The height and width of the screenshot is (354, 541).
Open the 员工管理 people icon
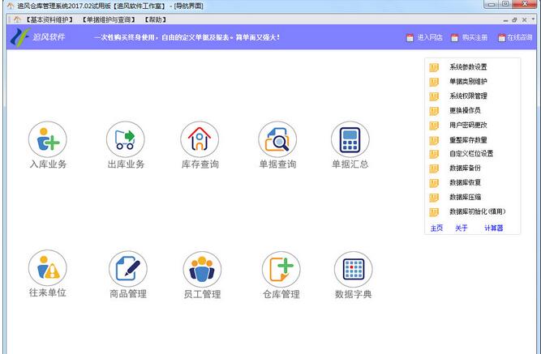pos(202,269)
